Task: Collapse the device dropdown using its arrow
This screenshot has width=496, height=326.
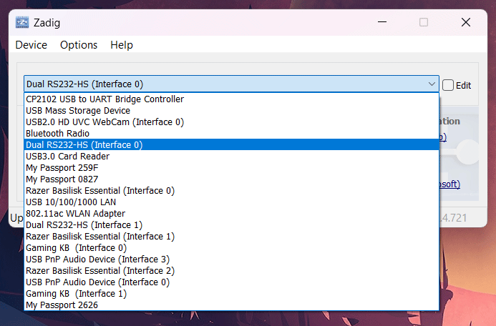Action: pyautogui.click(x=432, y=84)
